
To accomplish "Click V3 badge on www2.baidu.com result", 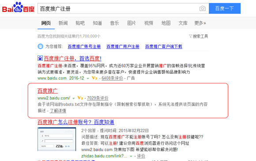I will coord(80,98).
